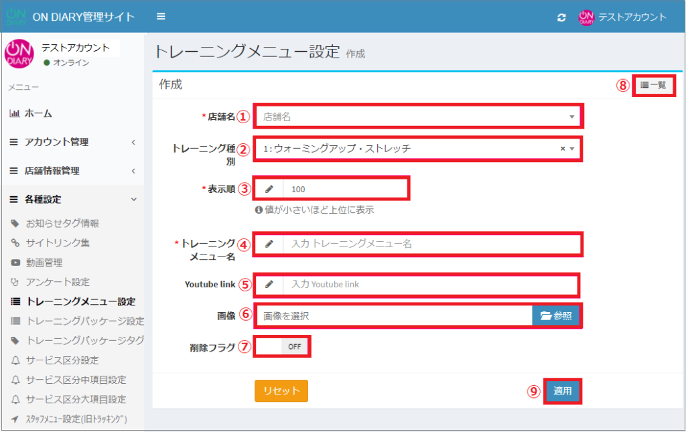686x432 pixels.
Task: Clear the トレーニング種別 selection with × icon
Action: (563, 149)
